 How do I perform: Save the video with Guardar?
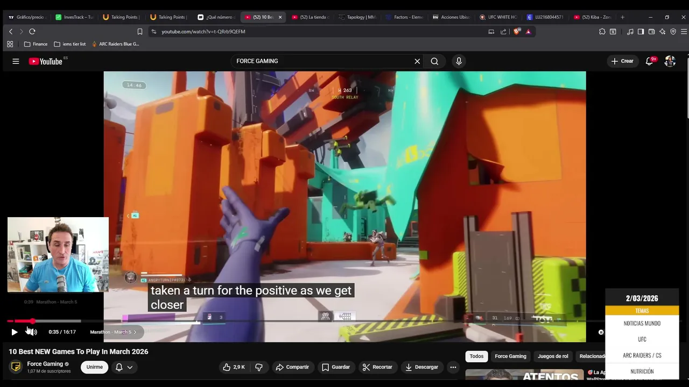(336, 367)
